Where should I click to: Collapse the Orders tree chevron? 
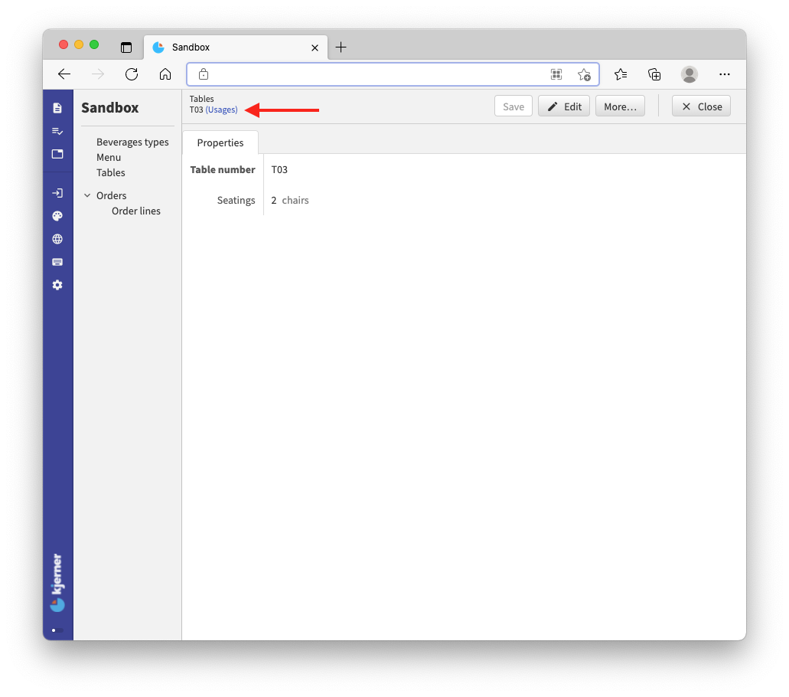click(x=87, y=195)
